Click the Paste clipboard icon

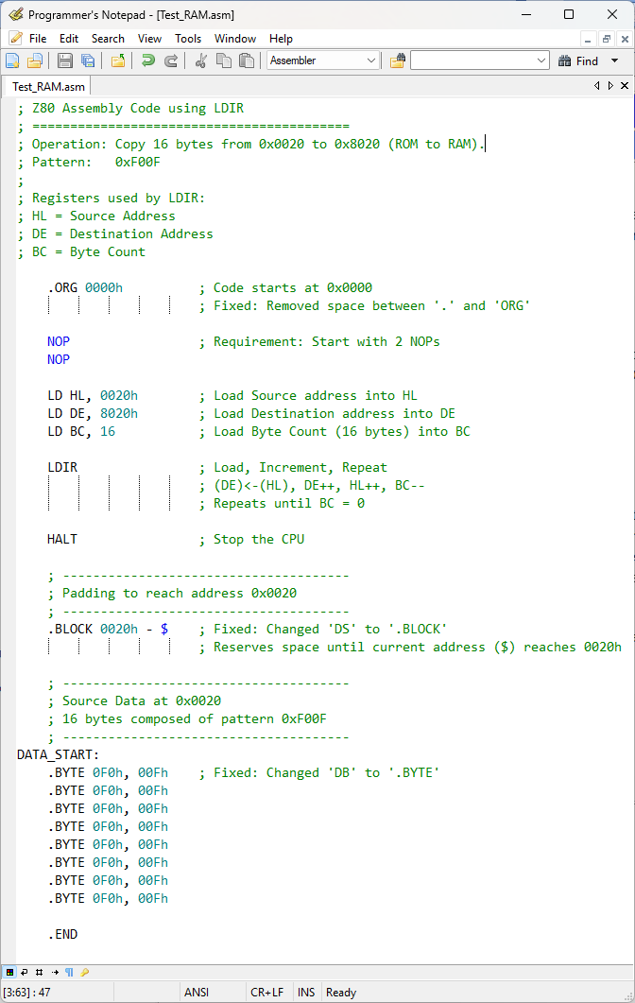tap(247, 61)
